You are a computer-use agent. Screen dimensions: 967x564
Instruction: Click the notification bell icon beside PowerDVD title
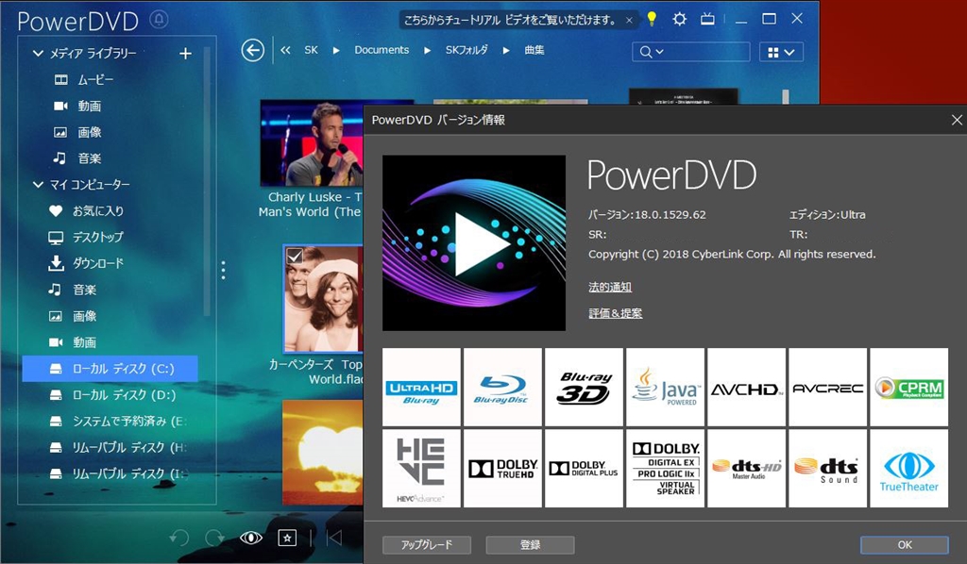tap(159, 21)
